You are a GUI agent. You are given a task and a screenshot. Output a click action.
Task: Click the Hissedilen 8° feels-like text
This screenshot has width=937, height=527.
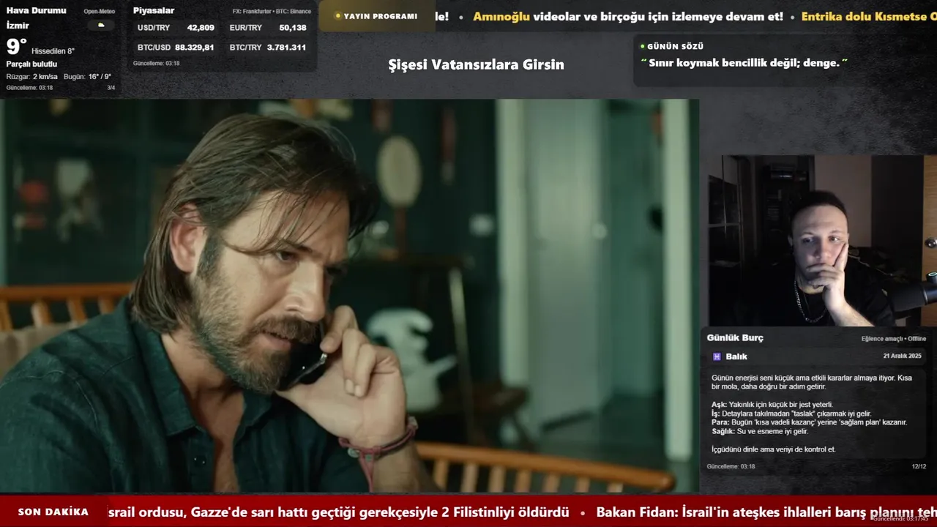coord(53,51)
